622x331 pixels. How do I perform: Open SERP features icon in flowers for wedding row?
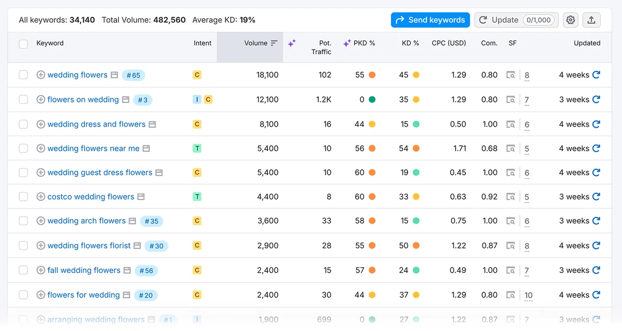click(x=511, y=295)
